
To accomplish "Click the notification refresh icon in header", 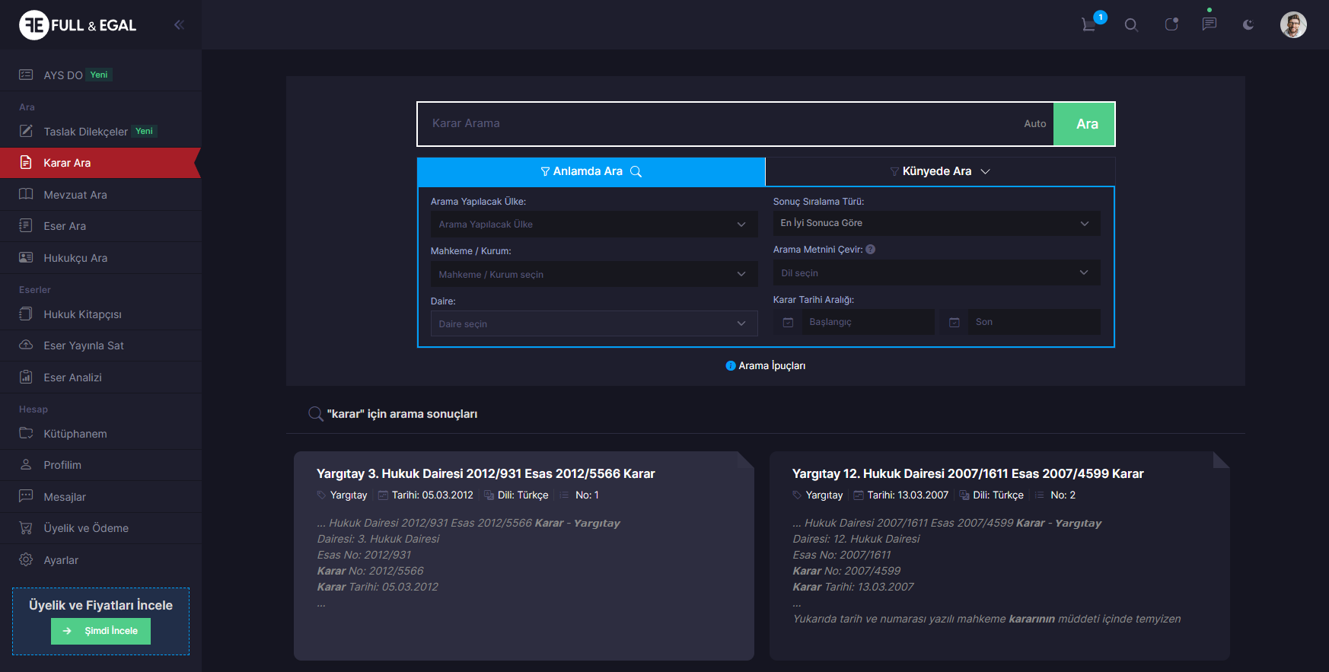I will click(x=1171, y=25).
